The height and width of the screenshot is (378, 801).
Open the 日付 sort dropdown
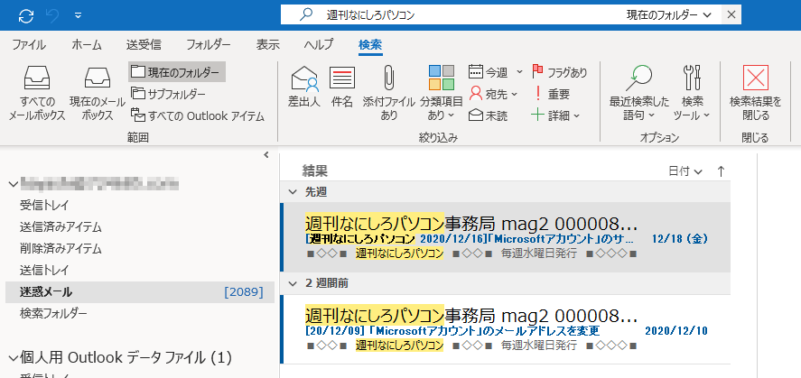[685, 171]
